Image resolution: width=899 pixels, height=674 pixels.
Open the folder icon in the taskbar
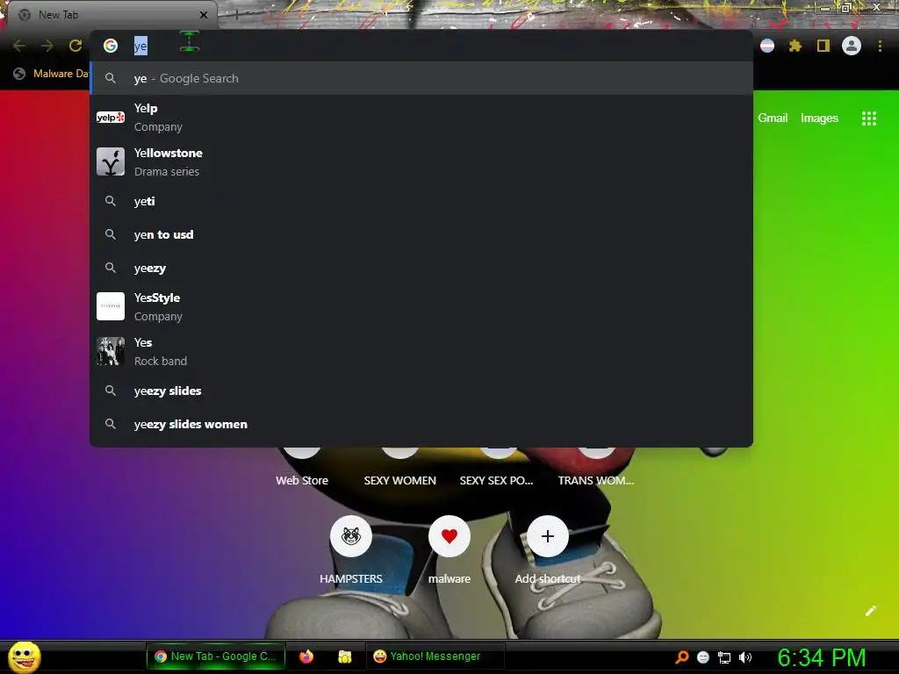click(344, 656)
